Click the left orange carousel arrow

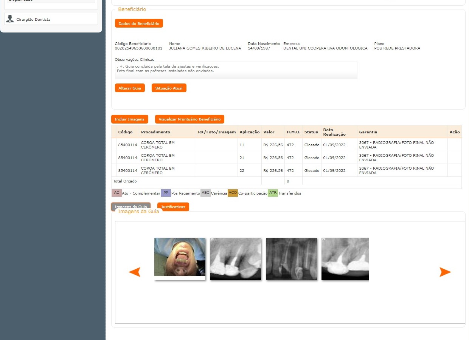135,272
